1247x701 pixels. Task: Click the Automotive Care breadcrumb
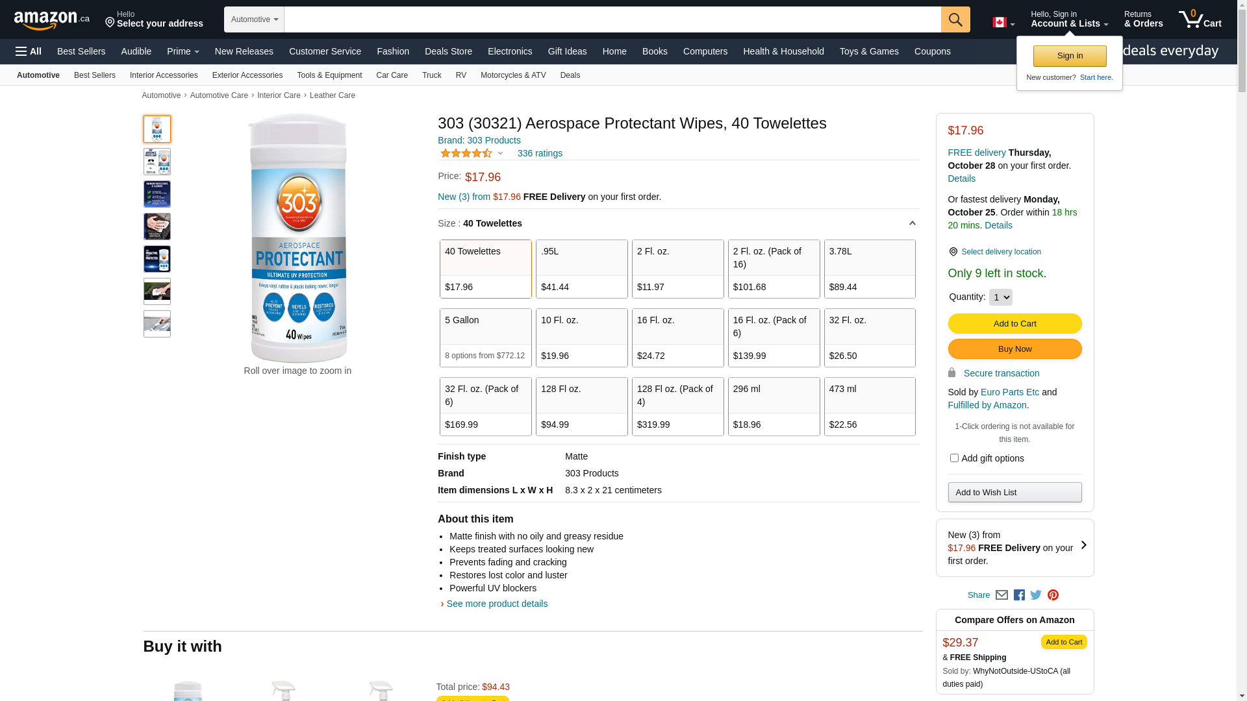pyautogui.click(x=219, y=95)
